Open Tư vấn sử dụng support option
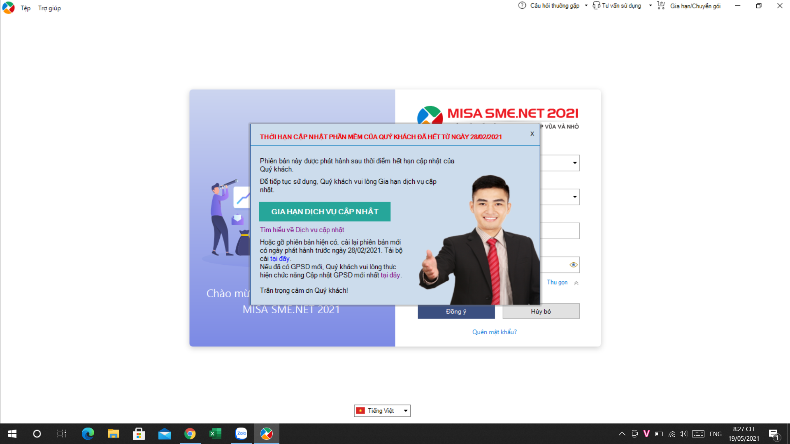This screenshot has height=444, width=790. pyautogui.click(x=621, y=6)
